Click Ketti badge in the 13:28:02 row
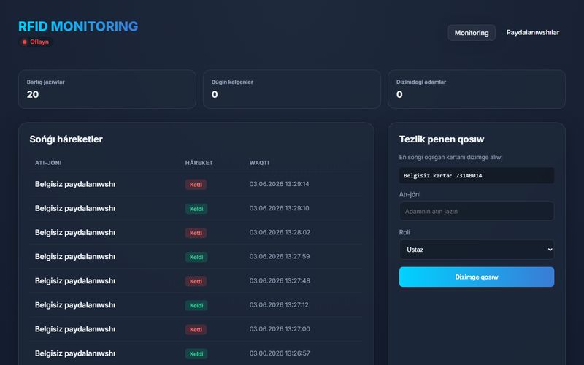The image size is (584, 365). point(196,233)
